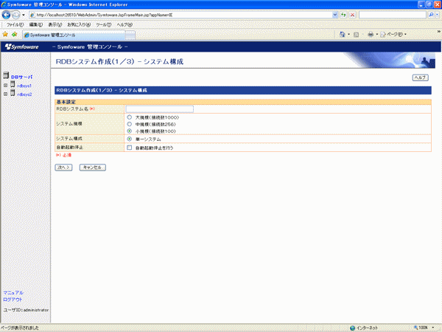Click the green Refresh page icon
442x332 pixels.
tap(343, 15)
